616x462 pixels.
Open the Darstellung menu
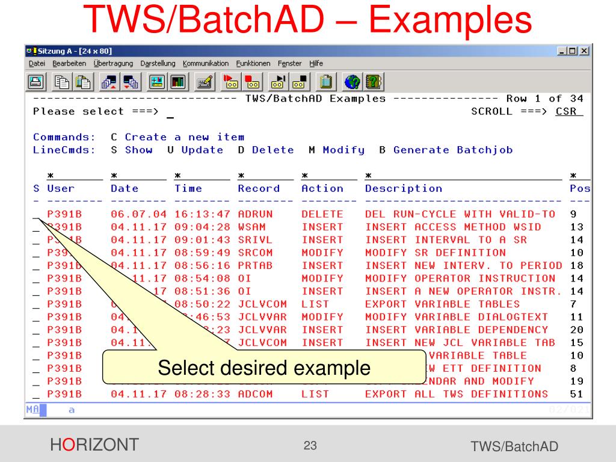point(158,63)
